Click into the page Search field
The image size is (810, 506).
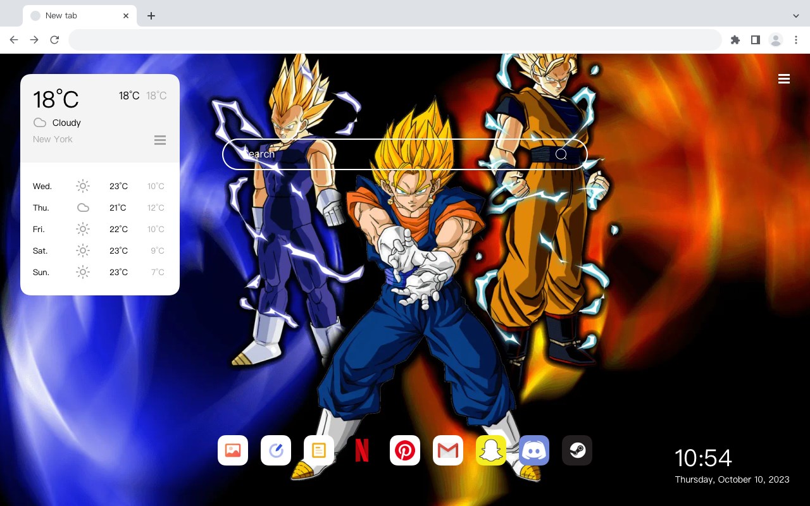pos(405,154)
